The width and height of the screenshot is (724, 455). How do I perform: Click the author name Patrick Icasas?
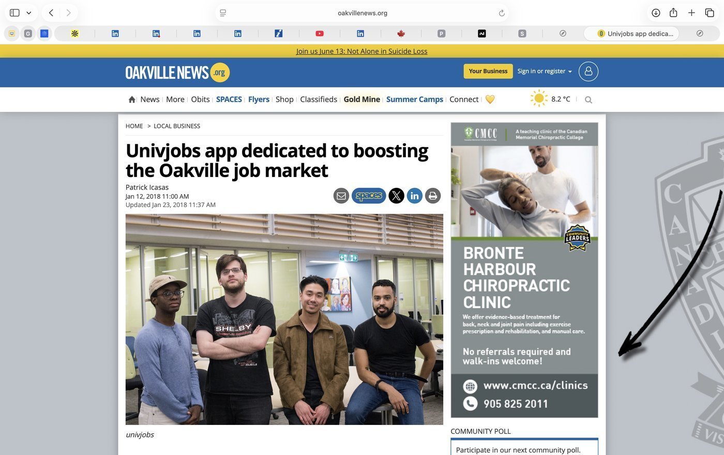147,187
